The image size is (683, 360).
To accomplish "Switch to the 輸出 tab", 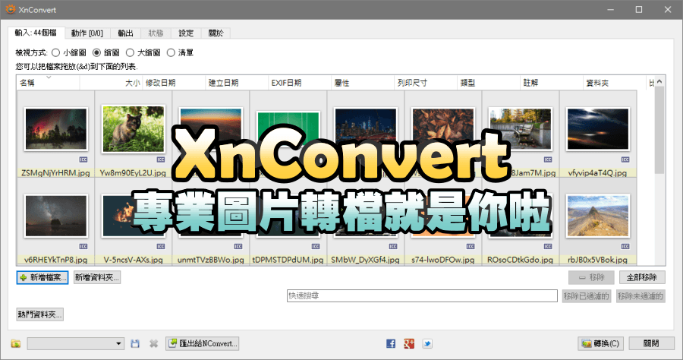I will click(x=125, y=33).
